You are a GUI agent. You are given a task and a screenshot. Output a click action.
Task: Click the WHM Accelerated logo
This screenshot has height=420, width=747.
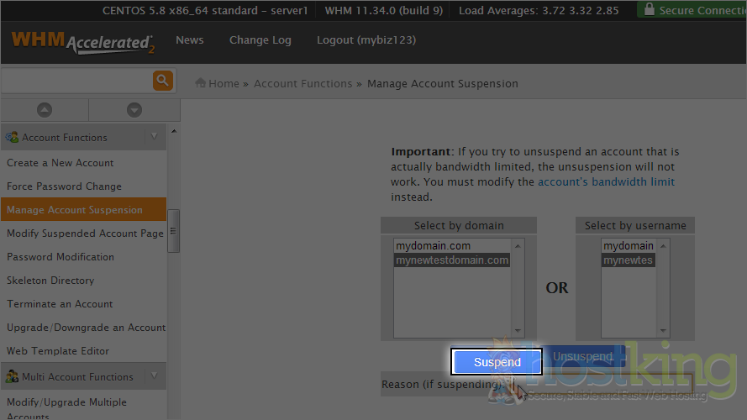[x=82, y=41]
